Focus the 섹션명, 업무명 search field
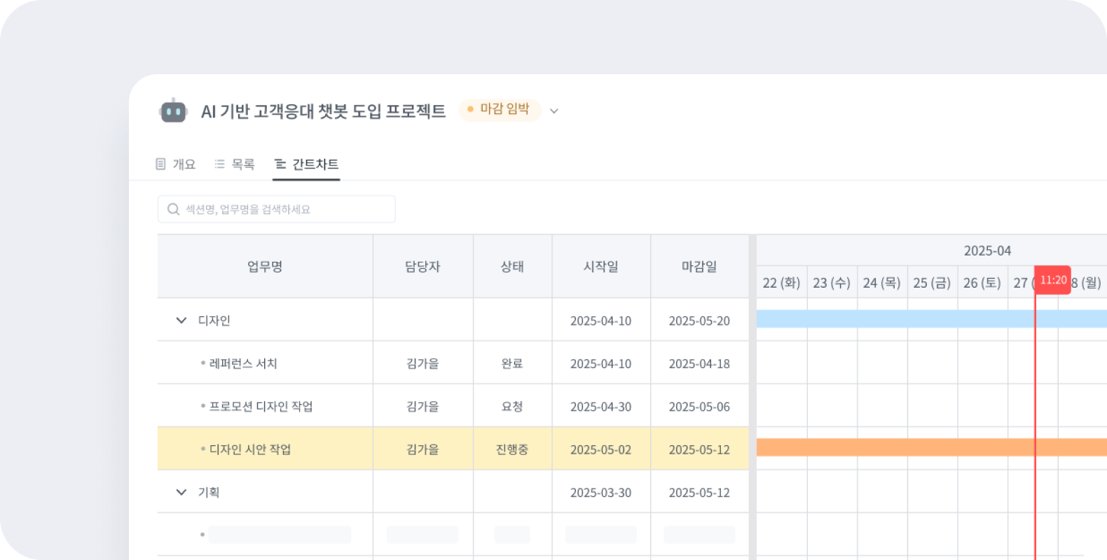Screen dimensions: 1107x560 point(277,209)
